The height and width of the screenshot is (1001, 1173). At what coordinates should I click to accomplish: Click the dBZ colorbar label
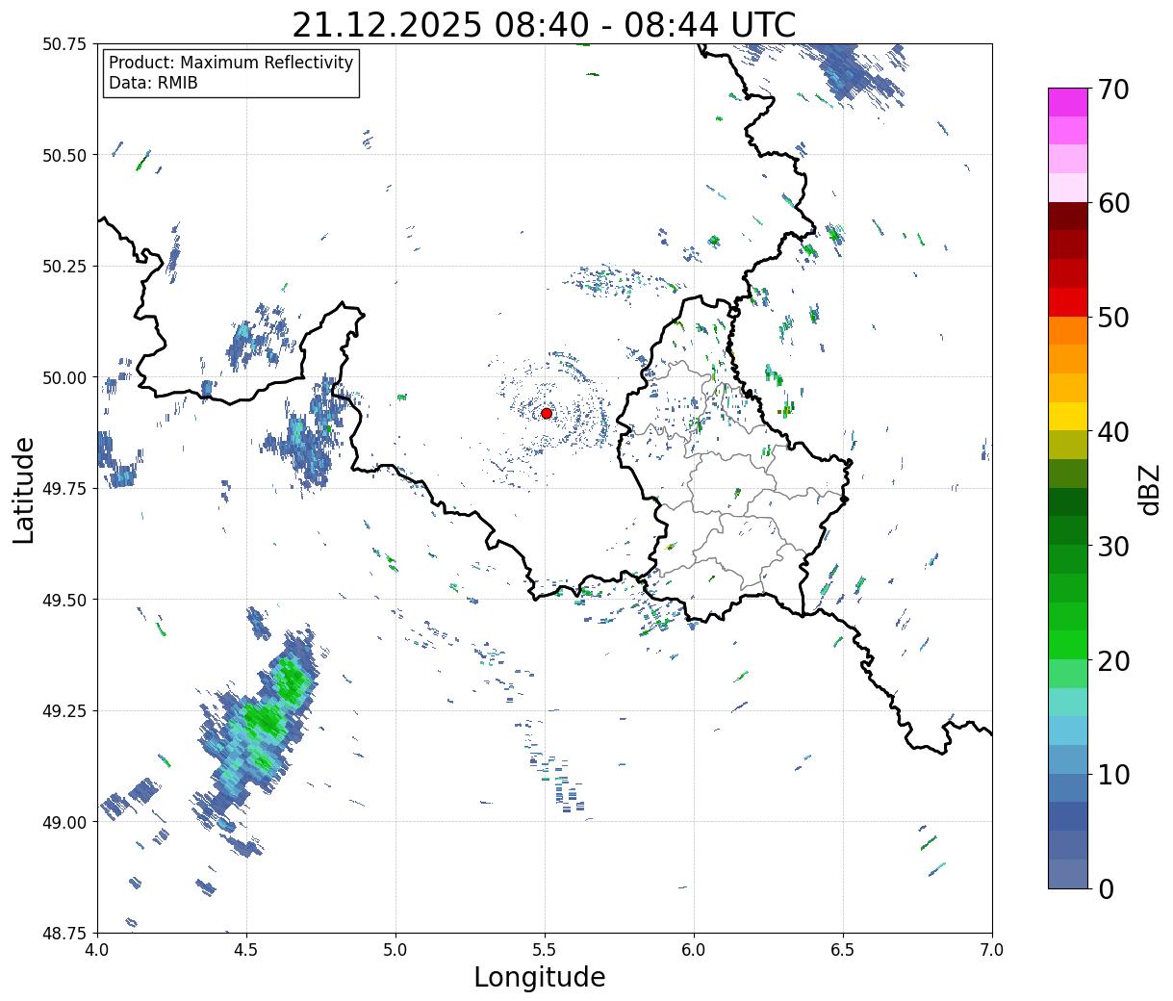[x=1148, y=489]
